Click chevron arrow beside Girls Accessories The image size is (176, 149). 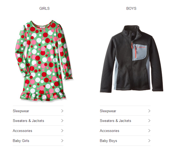click(62, 131)
